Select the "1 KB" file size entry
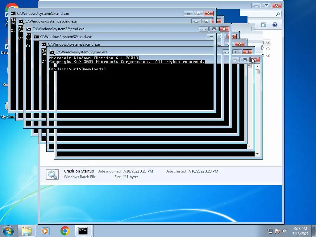The width and height of the screenshot is (316, 237). coord(266,43)
